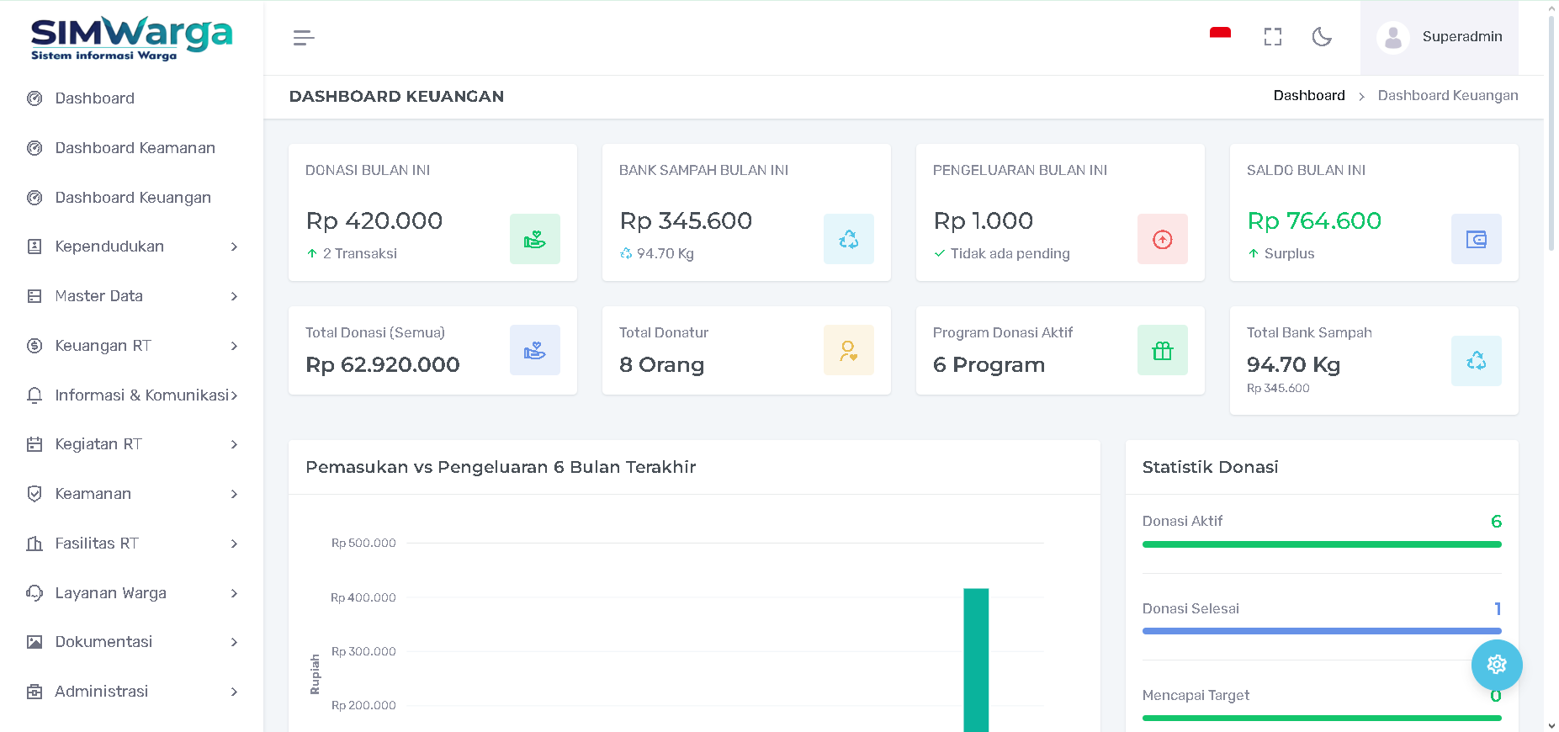Click the fullscreen icon in header

(x=1272, y=37)
